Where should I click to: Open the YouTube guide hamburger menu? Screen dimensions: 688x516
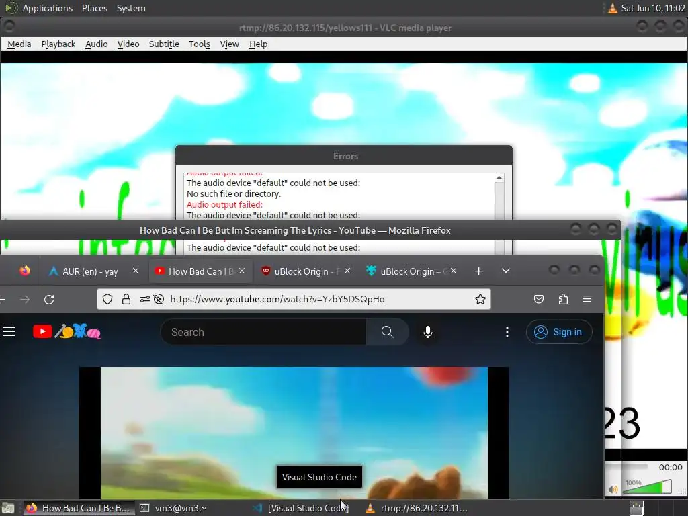(x=9, y=332)
